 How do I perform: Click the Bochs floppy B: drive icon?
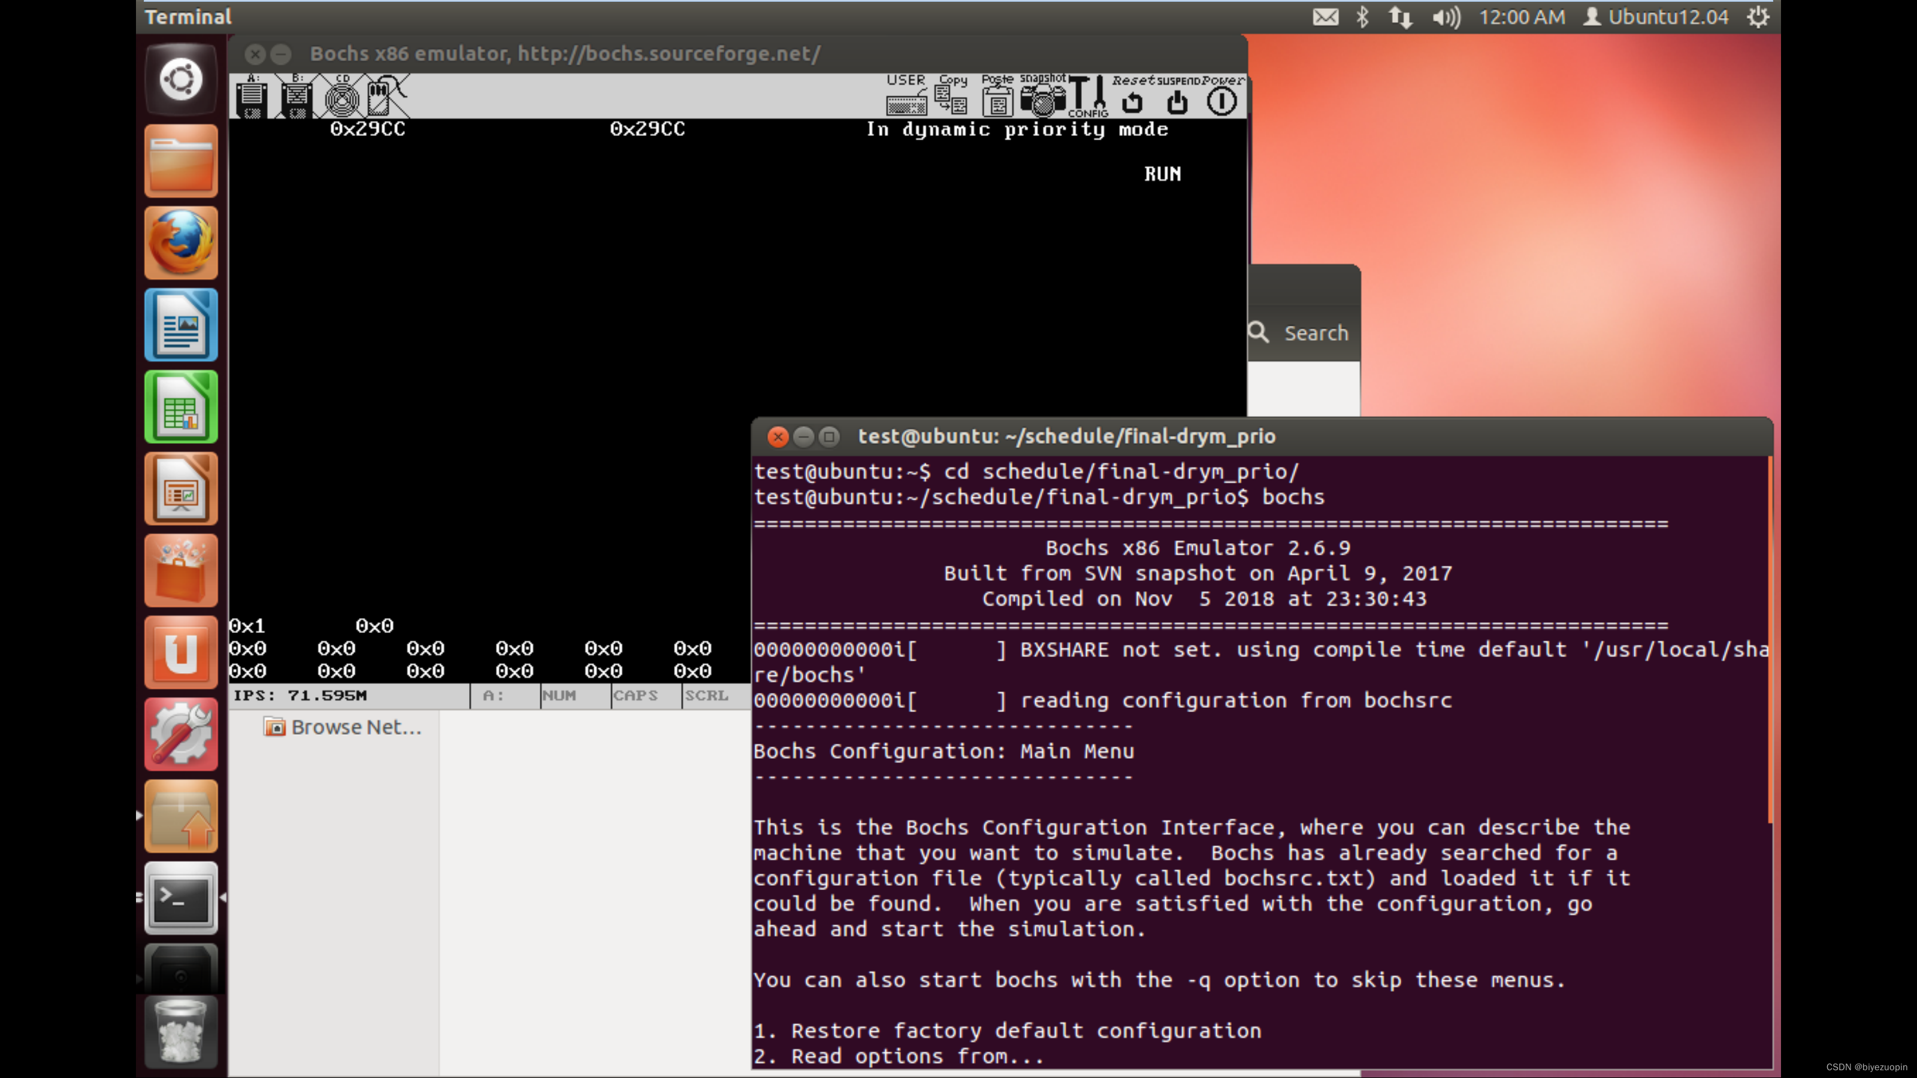(x=296, y=96)
